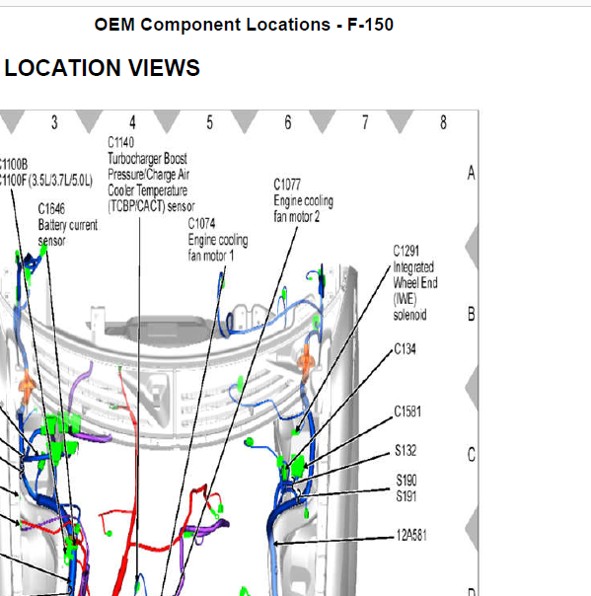Click grid row letter C
591x596 pixels.
(472, 455)
